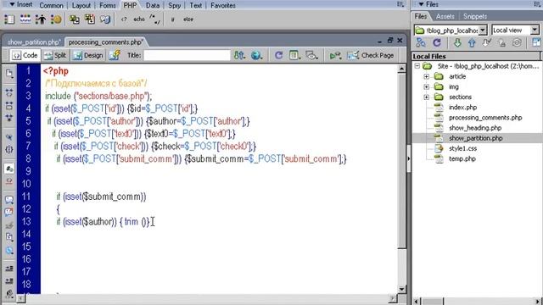
Task: Insert Cookie Variables icon
Action: point(56,19)
